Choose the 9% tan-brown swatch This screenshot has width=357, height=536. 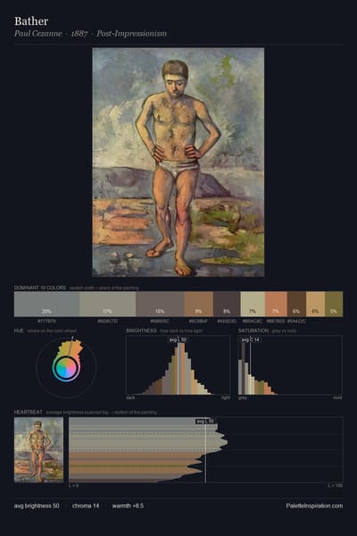coord(199,304)
